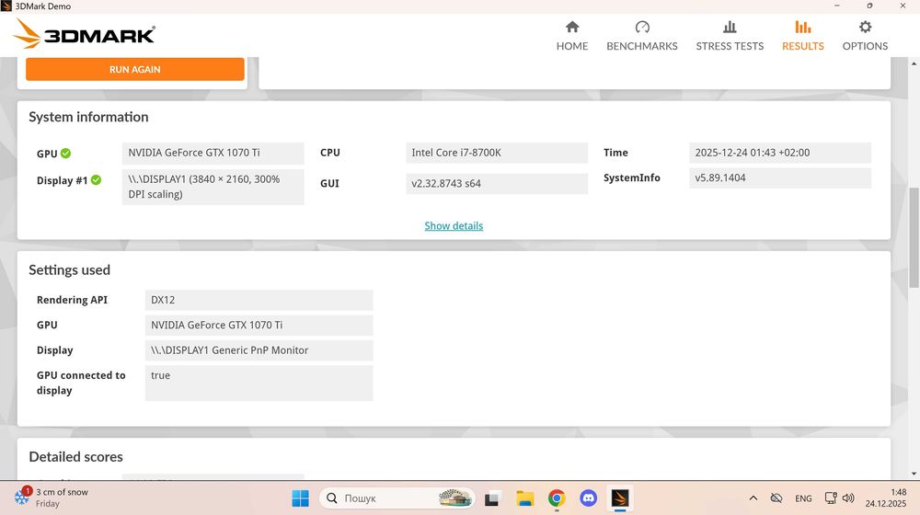Click the GUI value v2.32.8743 s64
The image size is (920, 515).
[497, 184]
